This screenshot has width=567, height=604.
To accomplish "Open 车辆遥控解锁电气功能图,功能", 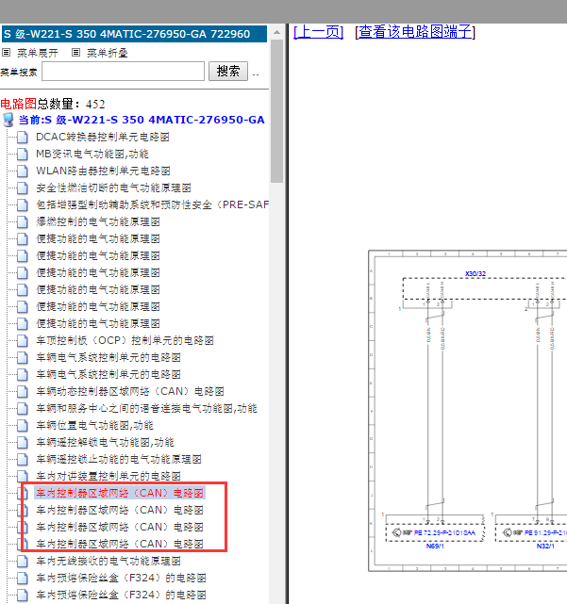I will point(105,442).
